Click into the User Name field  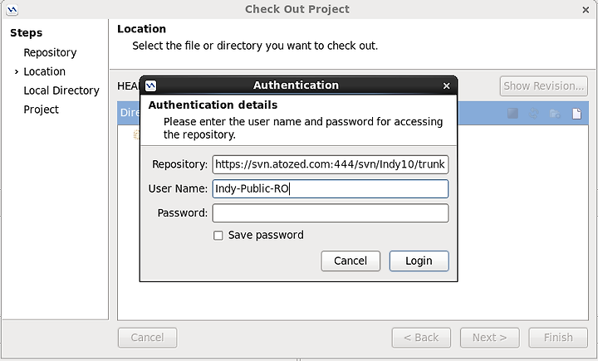[331, 188]
